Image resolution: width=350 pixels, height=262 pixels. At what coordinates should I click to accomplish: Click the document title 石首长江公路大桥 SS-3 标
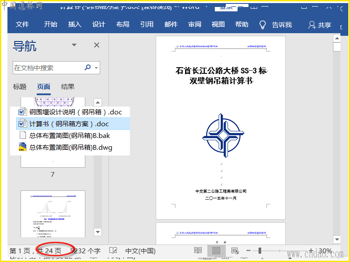click(221, 71)
